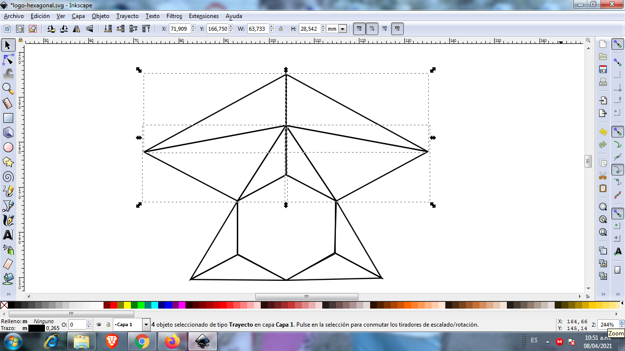Increase the W width value
625x351 pixels.
point(271,27)
